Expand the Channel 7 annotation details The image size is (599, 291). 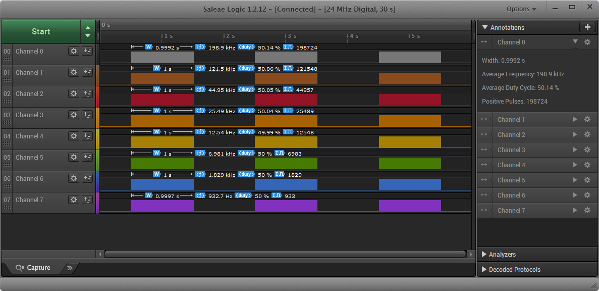pyautogui.click(x=575, y=210)
